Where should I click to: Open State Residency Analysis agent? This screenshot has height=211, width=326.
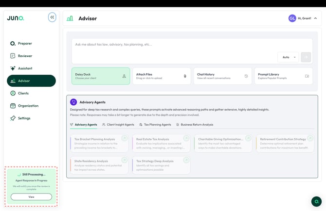click(99, 165)
